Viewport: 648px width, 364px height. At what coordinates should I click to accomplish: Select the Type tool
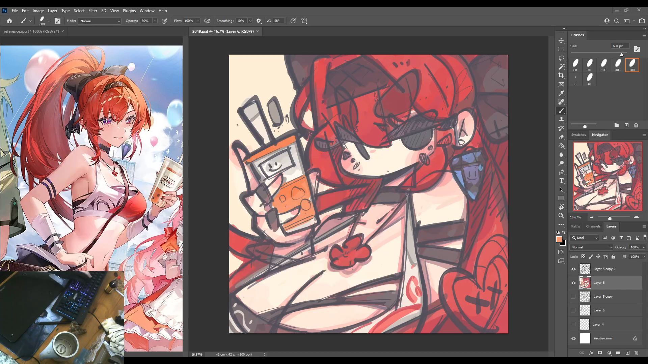point(561,181)
